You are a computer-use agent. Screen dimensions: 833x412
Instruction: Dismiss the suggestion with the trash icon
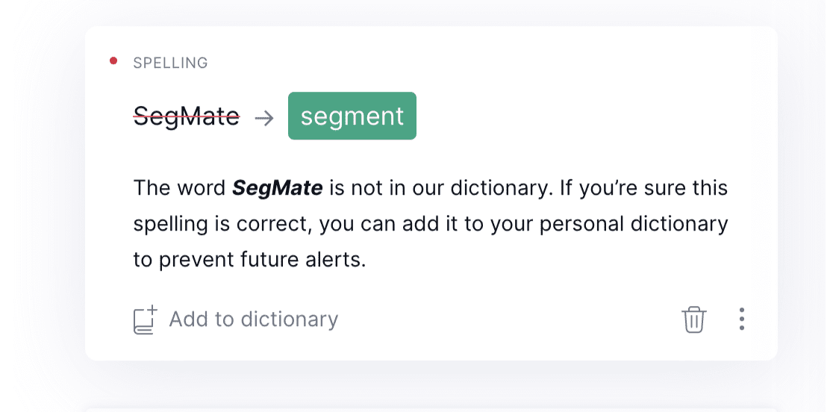(x=694, y=319)
